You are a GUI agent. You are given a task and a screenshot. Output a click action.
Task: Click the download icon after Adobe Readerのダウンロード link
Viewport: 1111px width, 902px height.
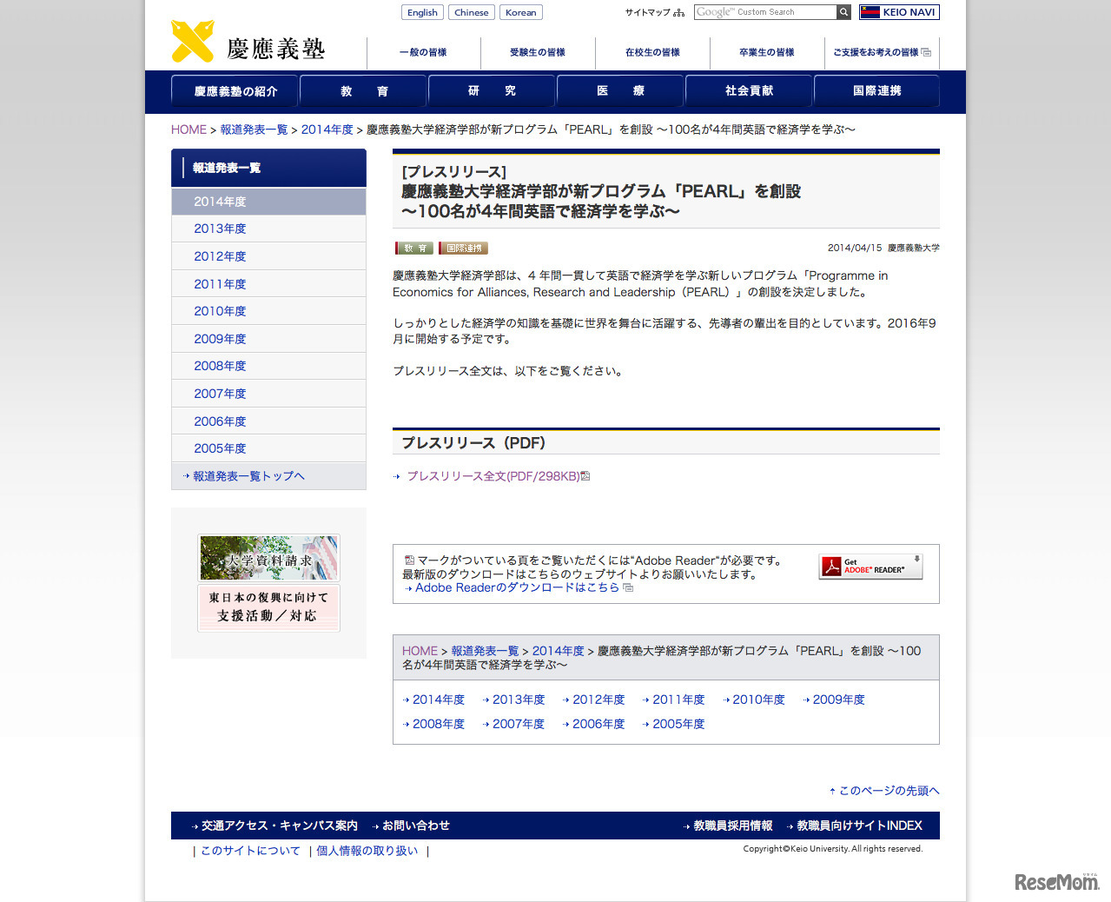(629, 587)
